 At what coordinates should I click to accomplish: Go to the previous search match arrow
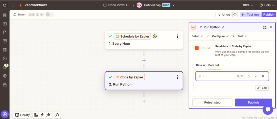[249, 76]
